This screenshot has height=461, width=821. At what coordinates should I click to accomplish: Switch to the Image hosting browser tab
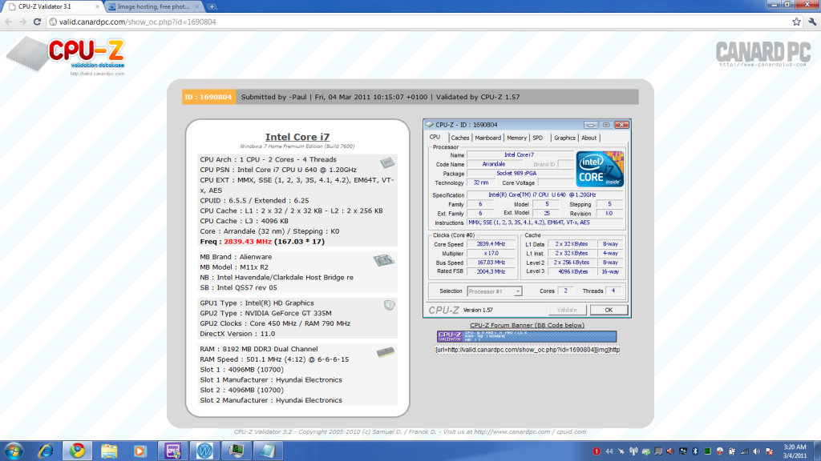(x=154, y=6)
